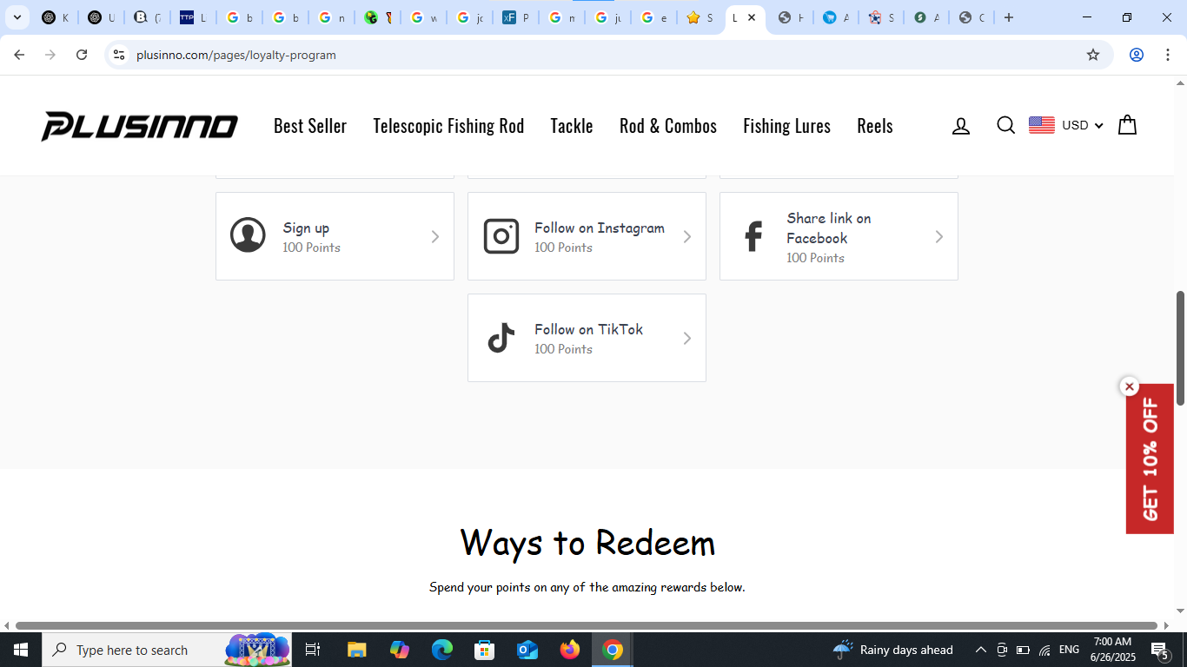Open the Reels menu
Image resolution: width=1187 pixels, height=667 pixels.
875,126
